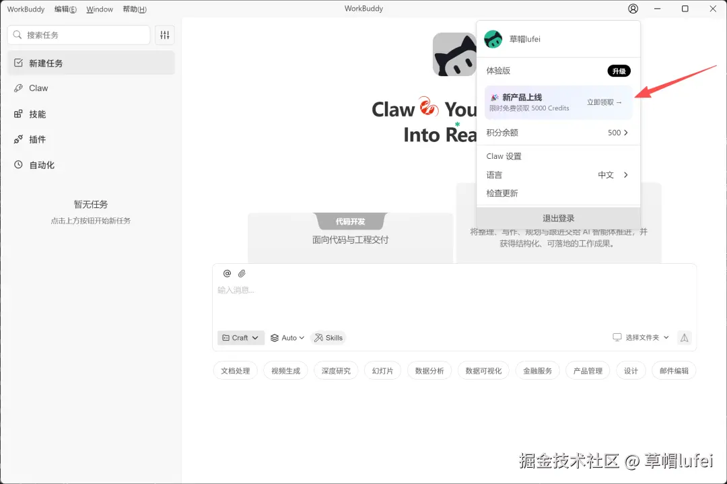Expand the 积分余额 details chevron

pos(626,133)
